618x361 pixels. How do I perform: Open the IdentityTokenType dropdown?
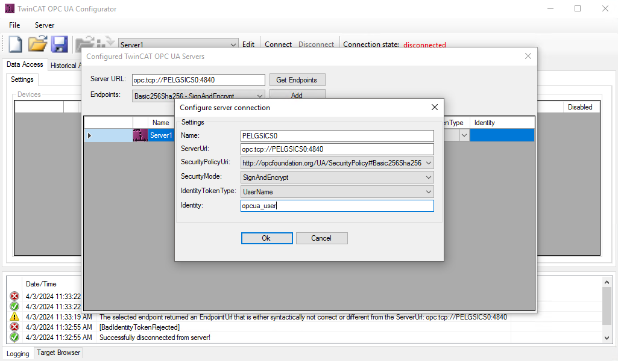(x=429, y=191)
